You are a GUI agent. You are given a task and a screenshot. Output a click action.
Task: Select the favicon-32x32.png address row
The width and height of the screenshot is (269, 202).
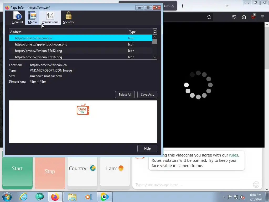pos(81,51)
